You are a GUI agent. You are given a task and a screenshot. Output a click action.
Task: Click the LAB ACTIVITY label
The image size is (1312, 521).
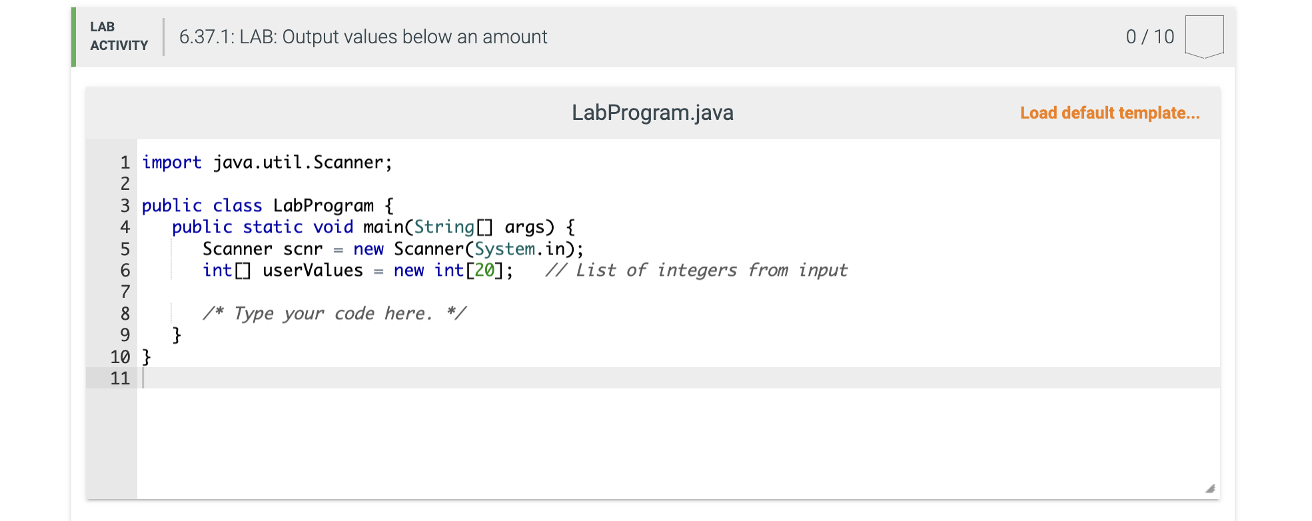pyautogui.click(x=119, y=36)
